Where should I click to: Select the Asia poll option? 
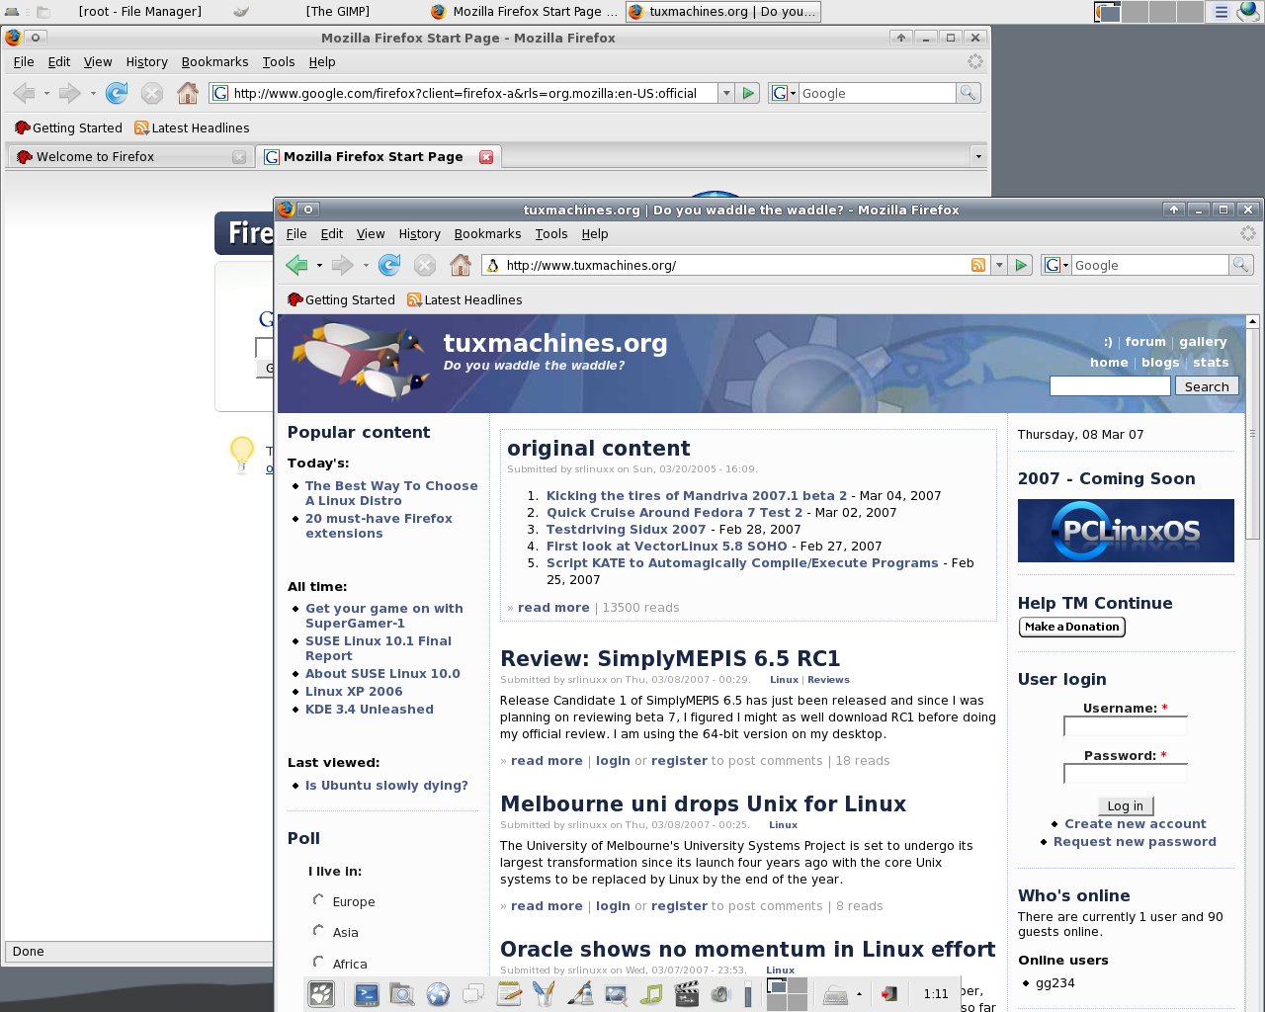(318, 931)
